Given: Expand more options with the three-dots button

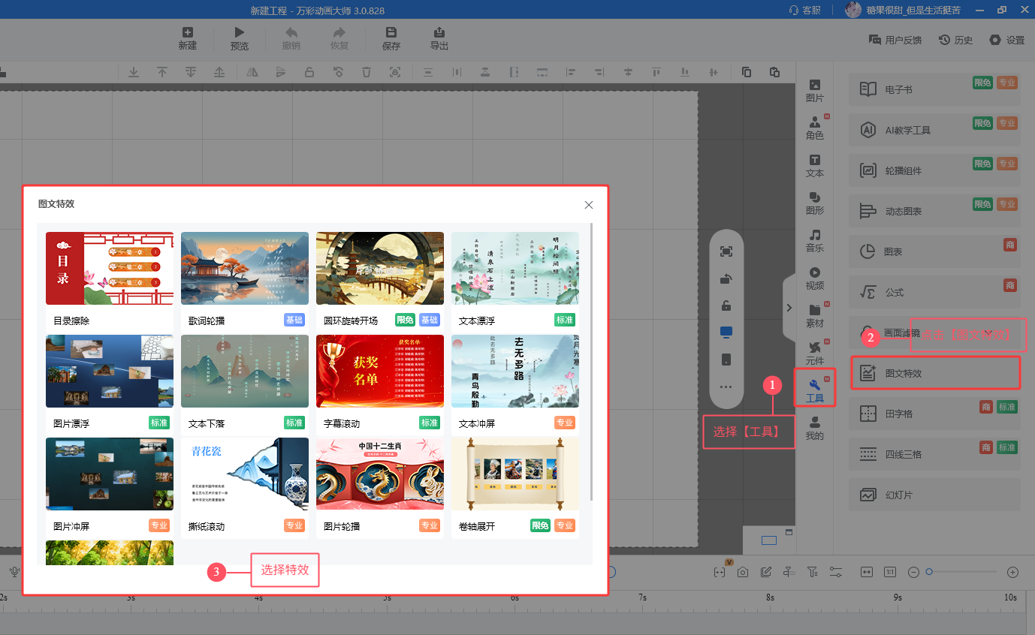Looking at the screenshot, I should coord(726,387).
